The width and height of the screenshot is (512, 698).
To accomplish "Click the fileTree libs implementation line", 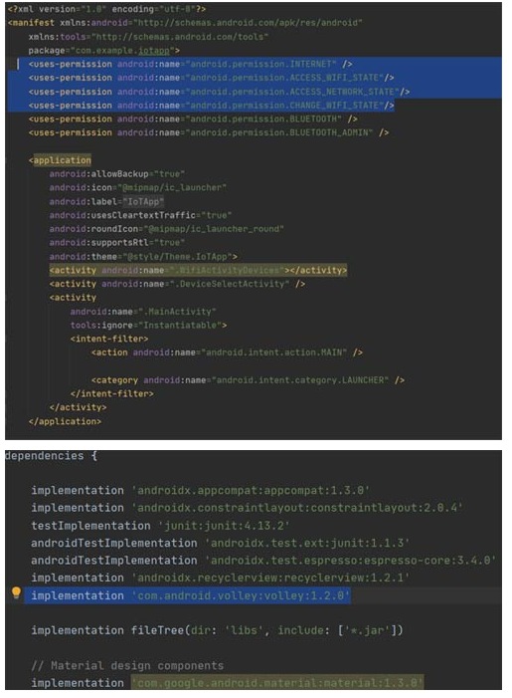I will point(217,630).
